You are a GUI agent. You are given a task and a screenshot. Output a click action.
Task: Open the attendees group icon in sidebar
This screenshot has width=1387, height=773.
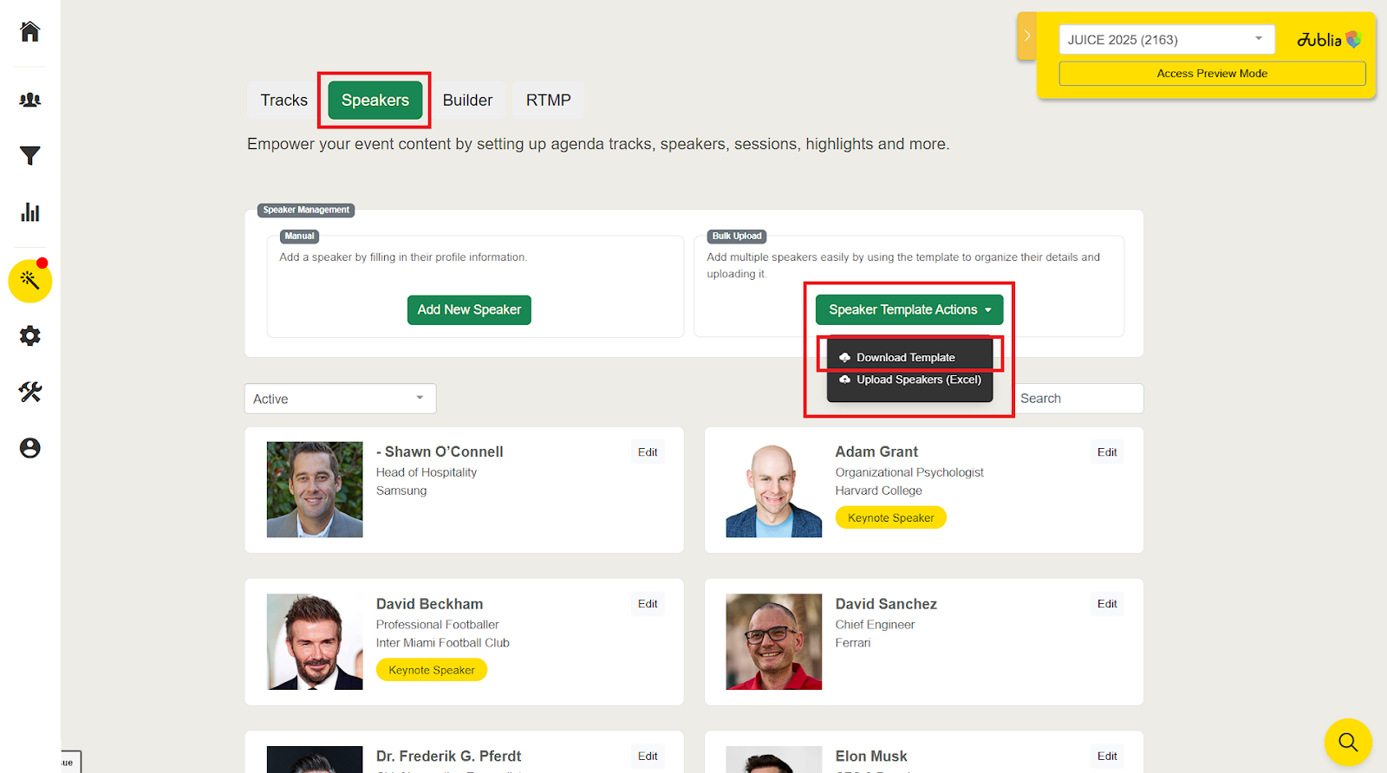click(x=30, y=100)
